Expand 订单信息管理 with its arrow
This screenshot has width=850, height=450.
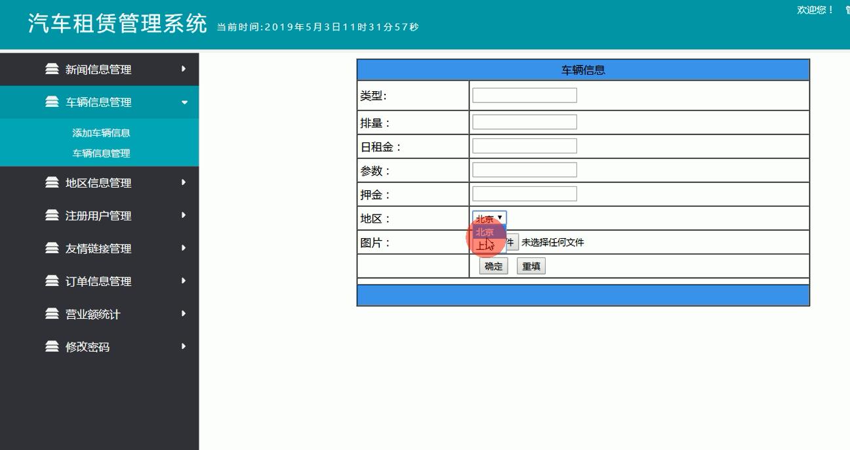click(x=184, y=280)
